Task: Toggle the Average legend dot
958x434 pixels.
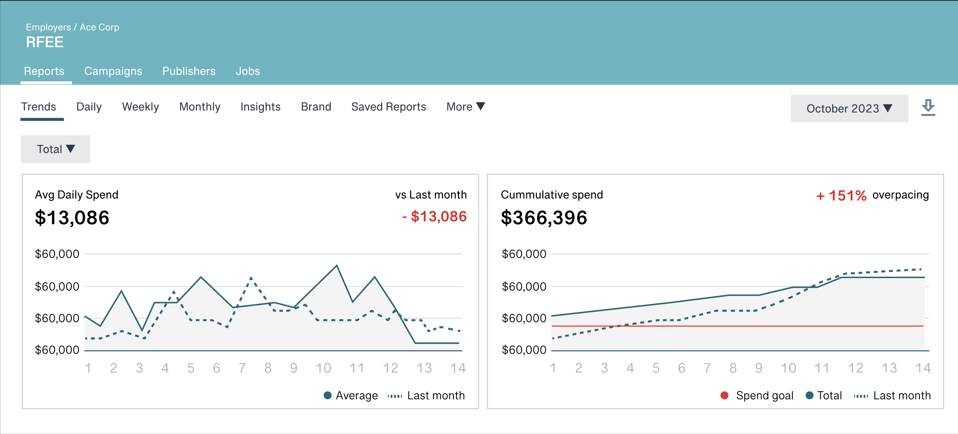Action: pyautogui.click(x=328, y=395)
